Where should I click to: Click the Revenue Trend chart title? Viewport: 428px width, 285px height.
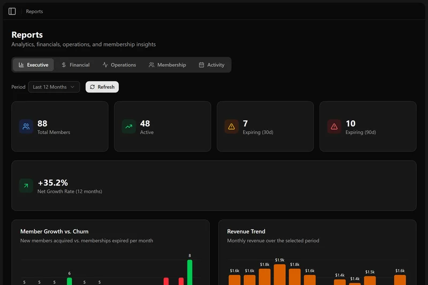coord(246,232)
